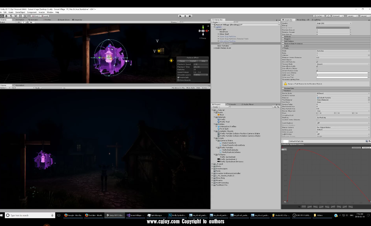Toggle the Resimulate checkbox
This screenshot has width=371, height=226.
[x=178, y=77]
